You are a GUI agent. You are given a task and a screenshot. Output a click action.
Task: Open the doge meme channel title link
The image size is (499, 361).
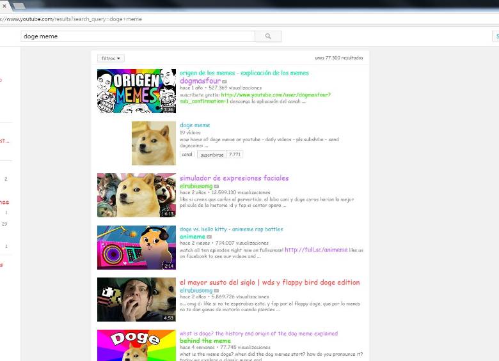pyautogui.click(x=194, y=125)
